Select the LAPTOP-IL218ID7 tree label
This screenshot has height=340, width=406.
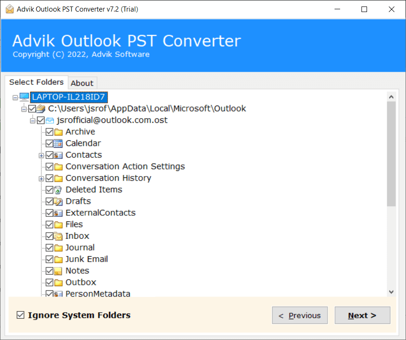pyautogui.click(x=69, y=97)
